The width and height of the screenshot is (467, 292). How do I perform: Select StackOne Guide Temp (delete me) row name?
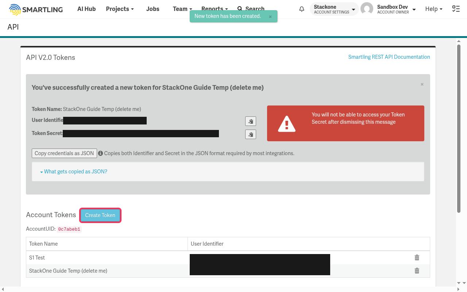tap(68, 271)
